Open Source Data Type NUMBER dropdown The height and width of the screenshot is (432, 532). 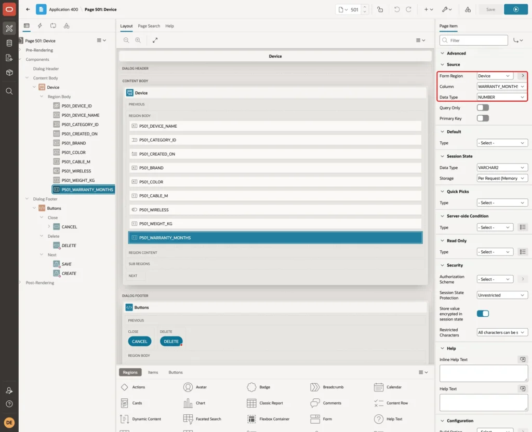point(501,97)
